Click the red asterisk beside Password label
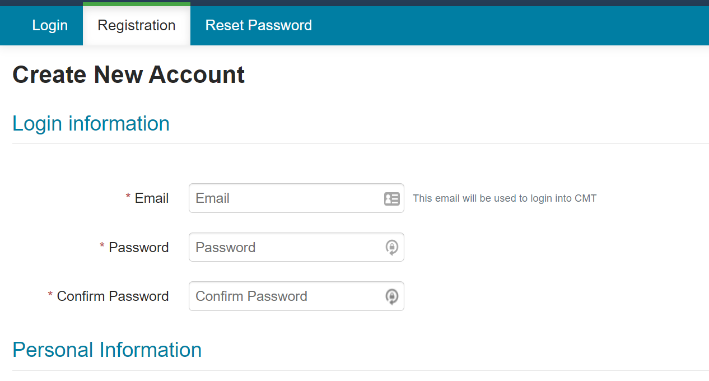Image resolution: width=709 pixels, height=381 pixels. [x=102, y=246]
